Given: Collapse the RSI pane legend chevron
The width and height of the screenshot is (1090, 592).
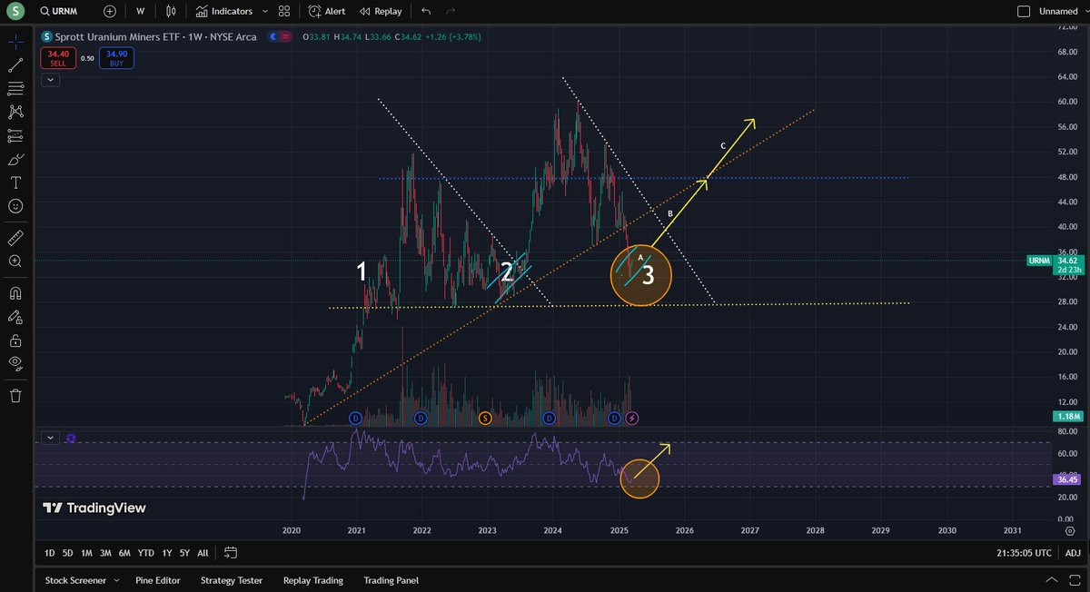Looking at the screenshot, I should (x=49, y=438).
